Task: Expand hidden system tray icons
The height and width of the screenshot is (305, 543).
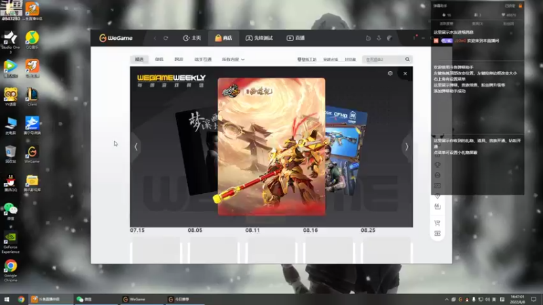Action: pyautogui.click(x=447, y=300)
